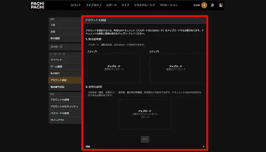Click the Pachi Pachi logo
266x152 pixels.
click(38, 5)
